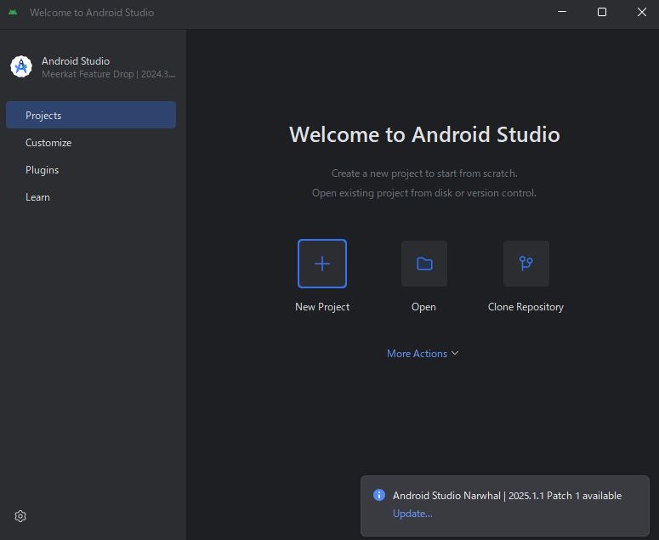Switch to the Customize tab

(x=91, y=143)
